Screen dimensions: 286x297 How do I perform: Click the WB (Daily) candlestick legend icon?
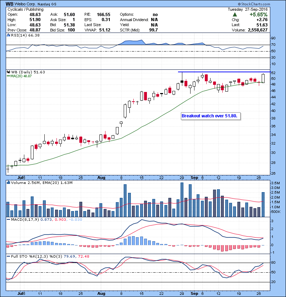(8, 72)
